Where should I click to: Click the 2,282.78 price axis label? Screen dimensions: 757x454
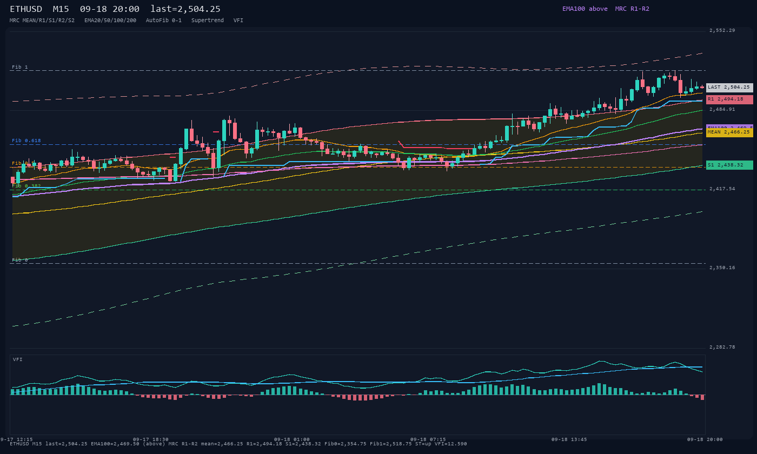[x=722, y=347]
